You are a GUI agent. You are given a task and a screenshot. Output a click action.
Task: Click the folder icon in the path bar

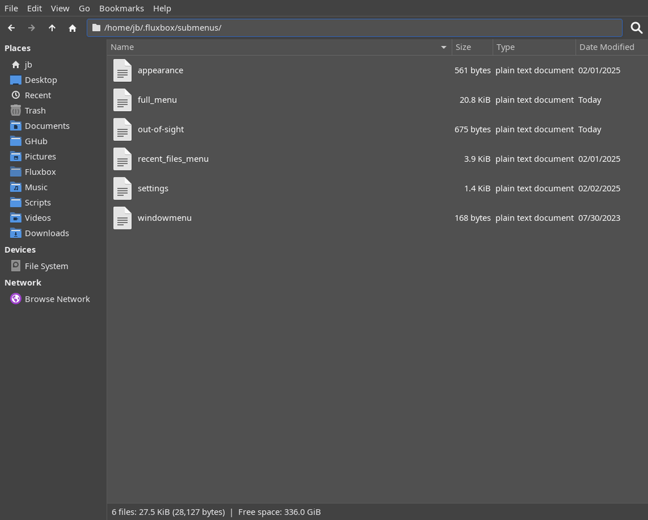click(96, 28)
